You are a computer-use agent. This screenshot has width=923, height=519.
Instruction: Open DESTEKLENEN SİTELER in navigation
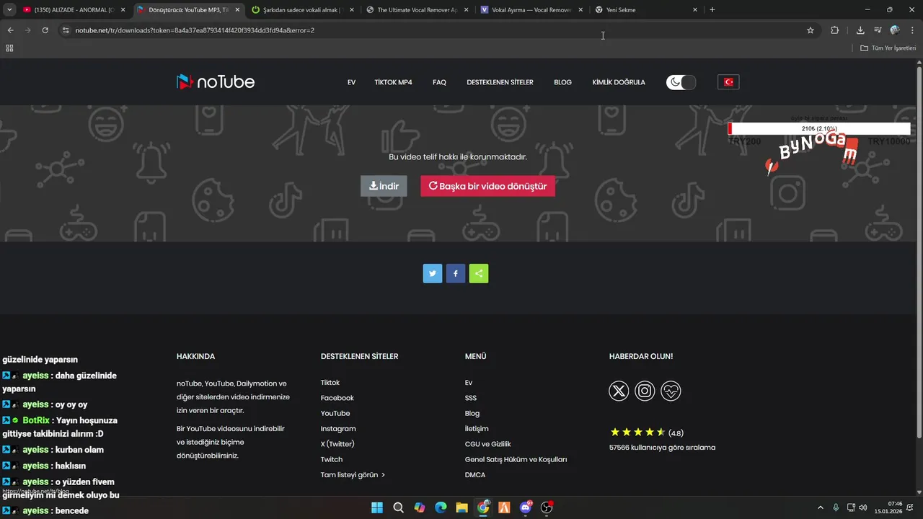[500, 82]
